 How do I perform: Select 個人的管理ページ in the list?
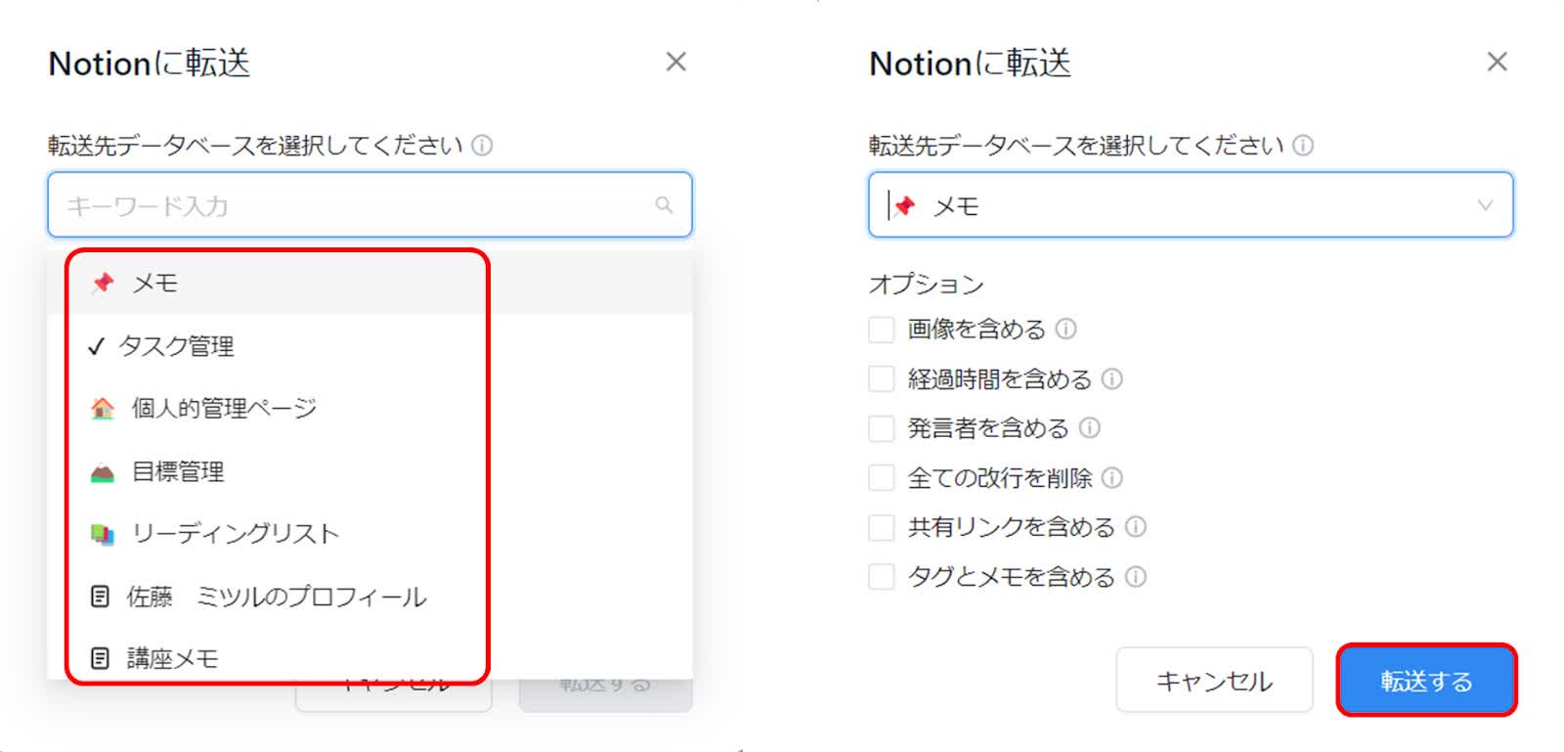click(369, 408)
